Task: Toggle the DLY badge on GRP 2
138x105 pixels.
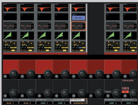Action: [66, 48]
